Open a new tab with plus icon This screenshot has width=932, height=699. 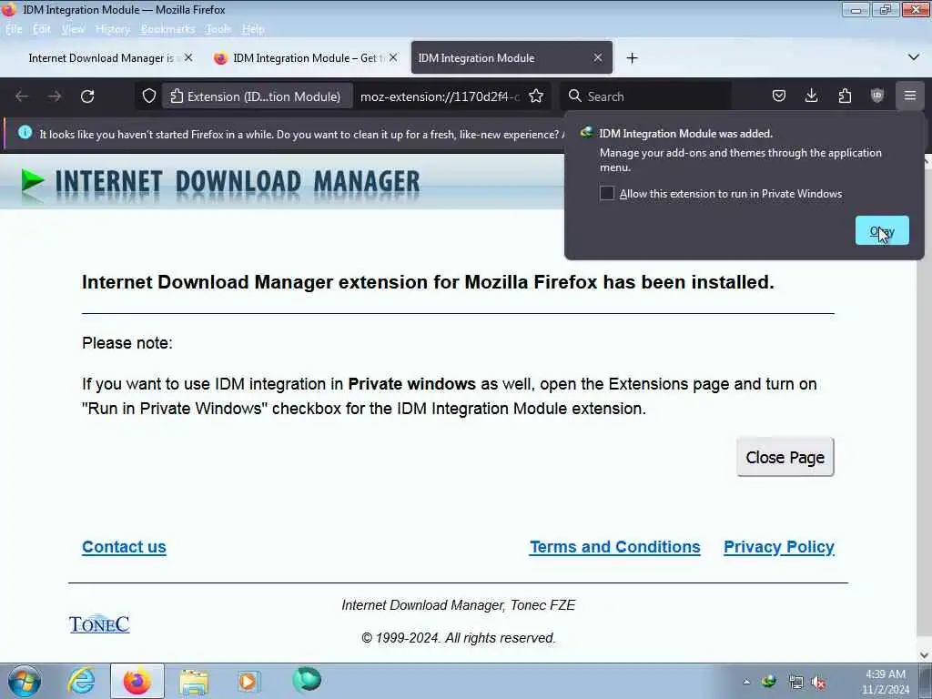[633, 57]
